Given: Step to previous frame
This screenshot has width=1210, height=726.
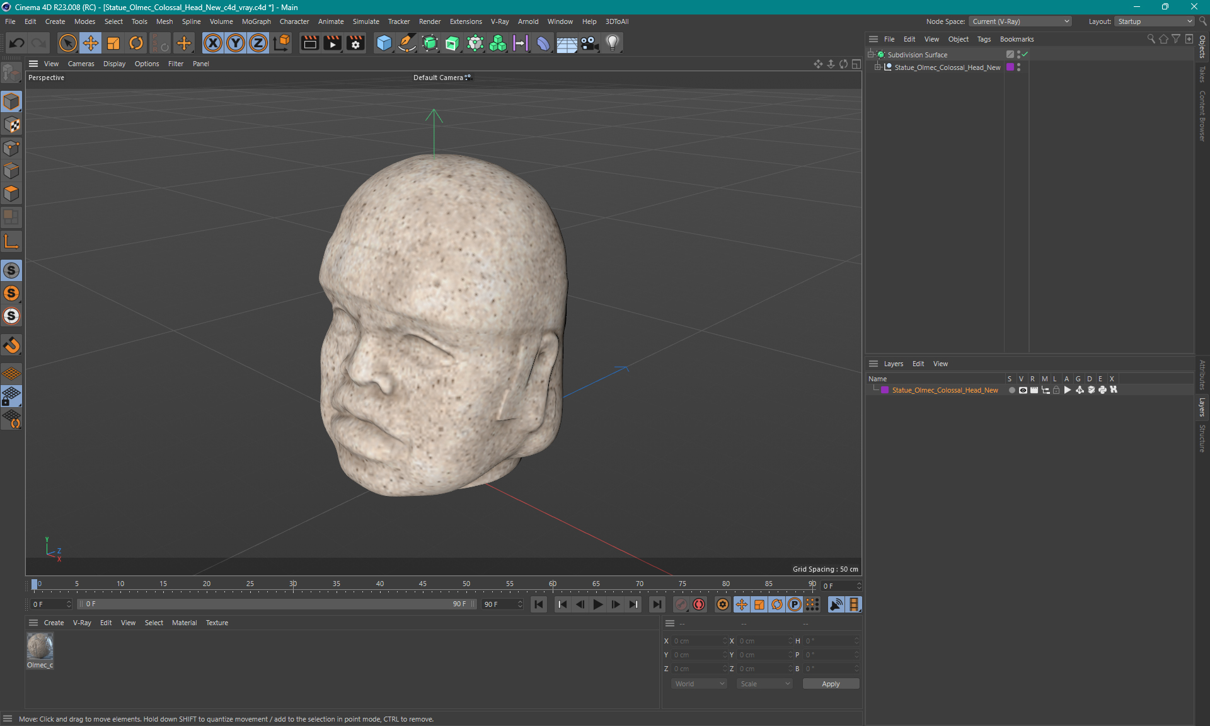Looking at the screenshot, I should pyautogui.click(x=580, y=604).
